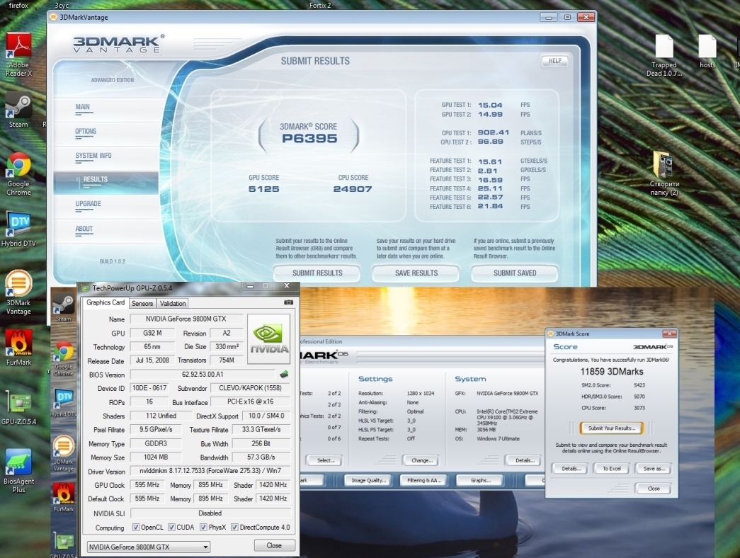Click the Help button in 3DMark Vantage
The image size is (740, 558).
click(x=555, y=61)
